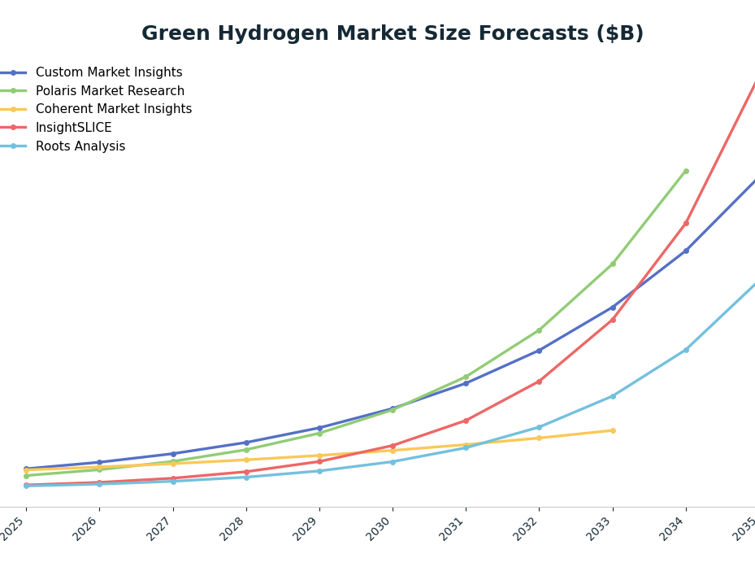
Task: Click the Custom Market Insights legend entry
Action: (x=92, y=72)
